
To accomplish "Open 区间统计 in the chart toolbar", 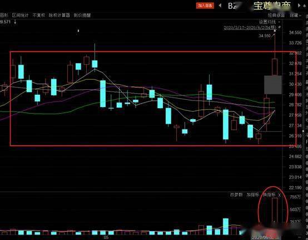I will coord(20,16).
